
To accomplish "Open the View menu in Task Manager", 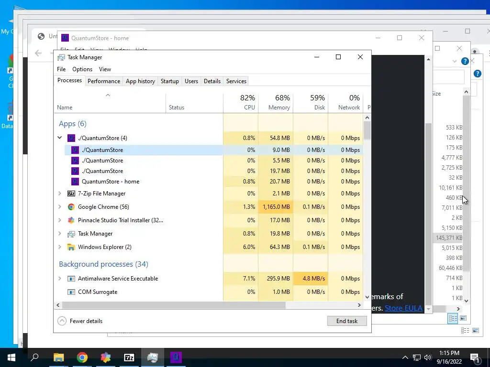I will (x=105, y=69).
